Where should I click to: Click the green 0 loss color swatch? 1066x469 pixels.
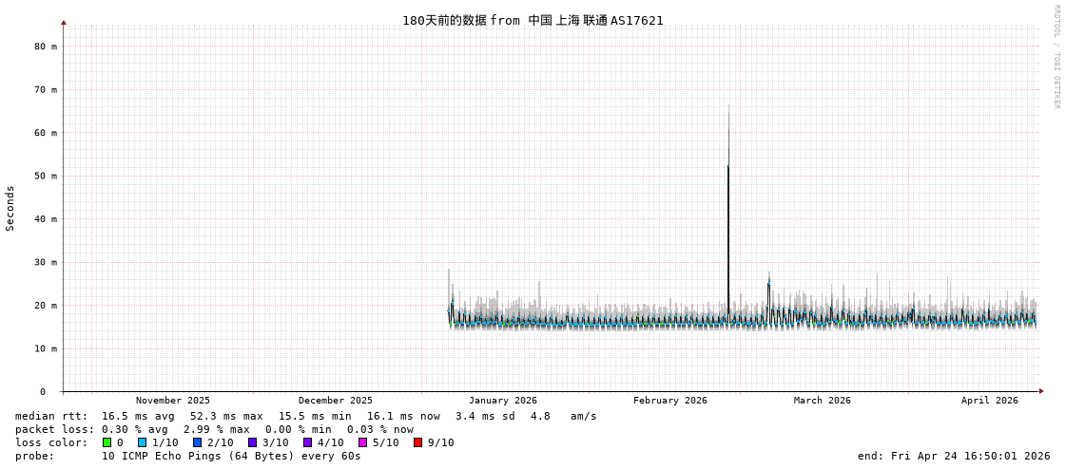click(107, 442)
